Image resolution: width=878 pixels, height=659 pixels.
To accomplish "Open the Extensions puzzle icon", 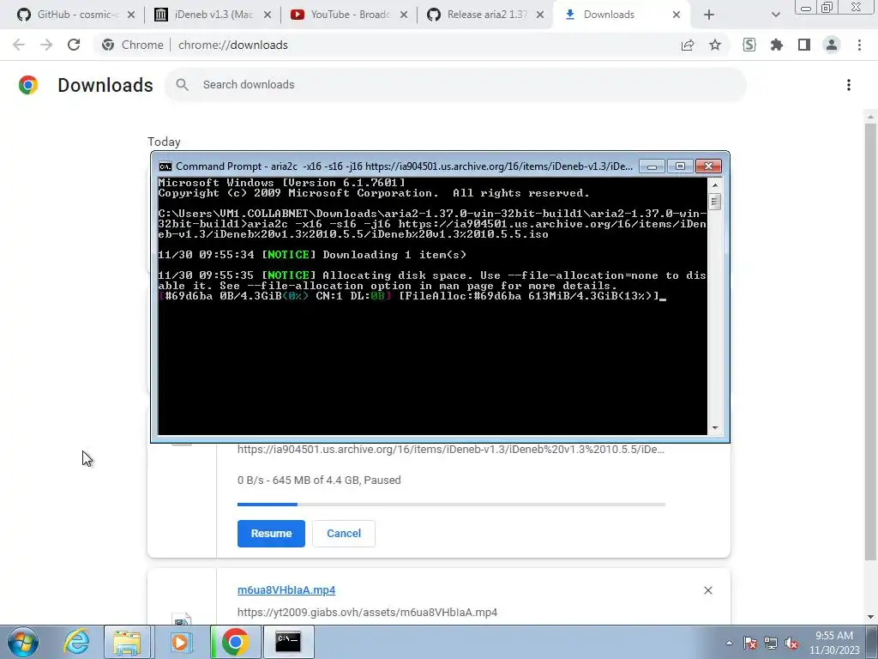I will [x=777, y=45].
